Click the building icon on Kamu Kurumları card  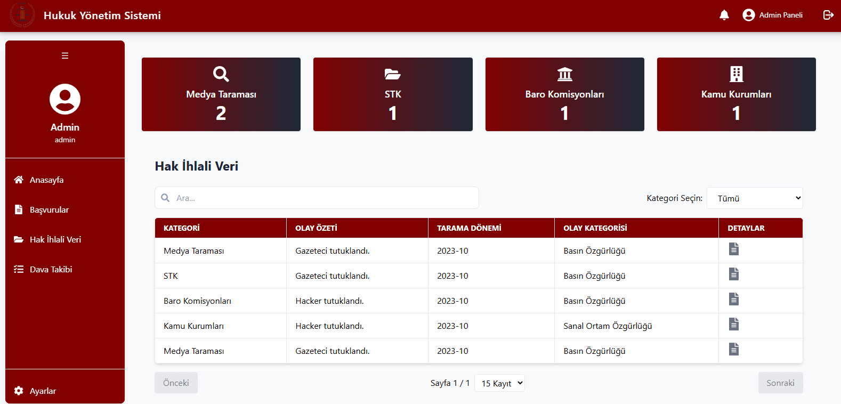pyautogui.click(x=737, y=74)
